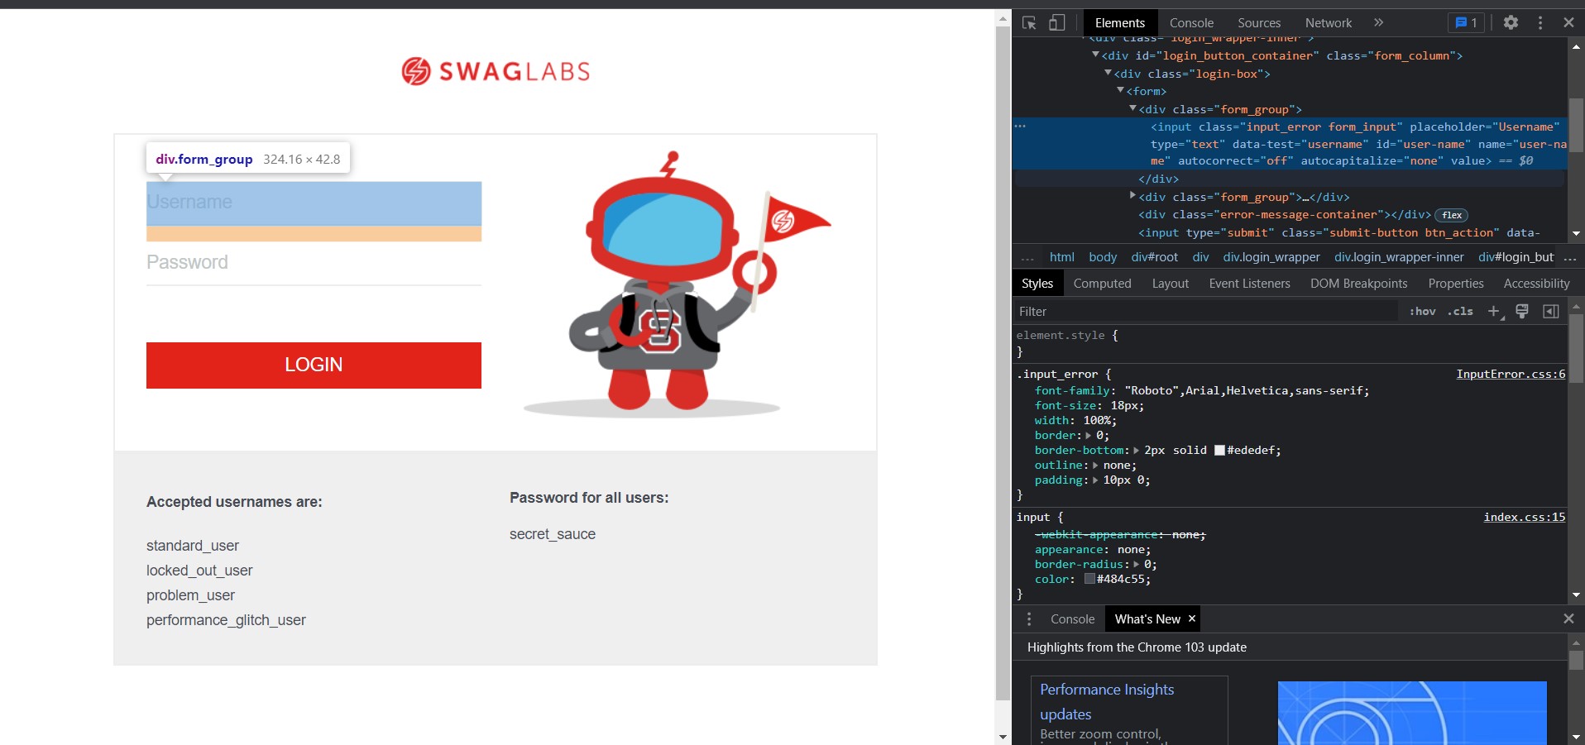Toggle the device toolbar icon
The height and width of the screenshot is (745, 1585).
(x=1056, y=23)
